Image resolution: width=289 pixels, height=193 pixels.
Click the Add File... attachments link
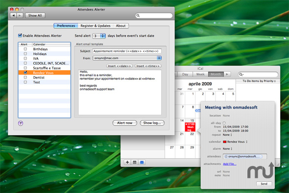click(230, 164)
